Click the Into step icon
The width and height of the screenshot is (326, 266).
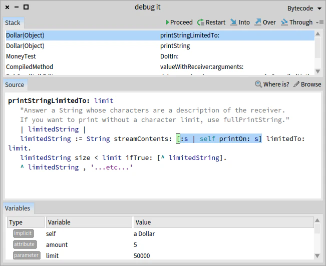233,22
